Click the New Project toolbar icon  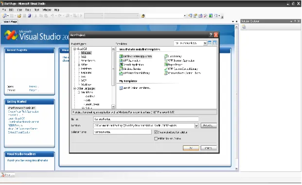click(4, 16)
